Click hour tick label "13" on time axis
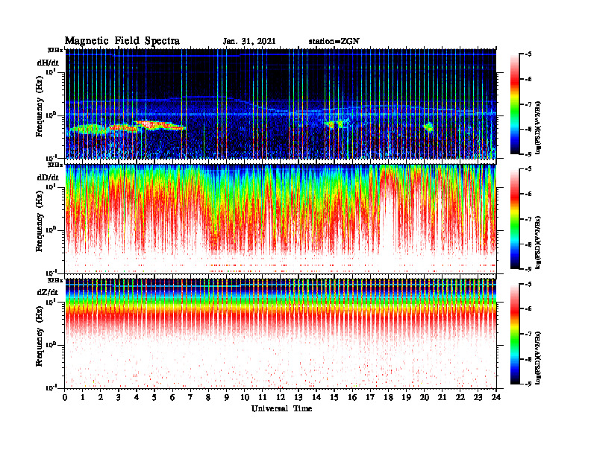Image resolution: width=591 pixels, height=456 pixels. (298, 398)
